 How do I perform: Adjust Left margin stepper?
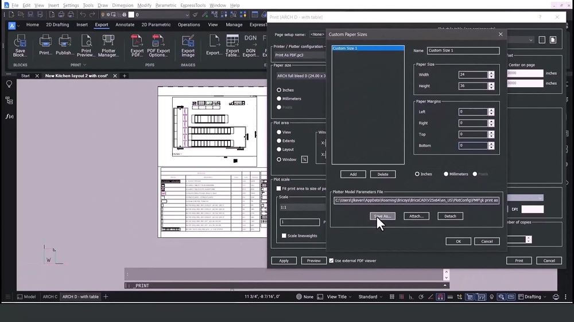[x=491, y=112]
